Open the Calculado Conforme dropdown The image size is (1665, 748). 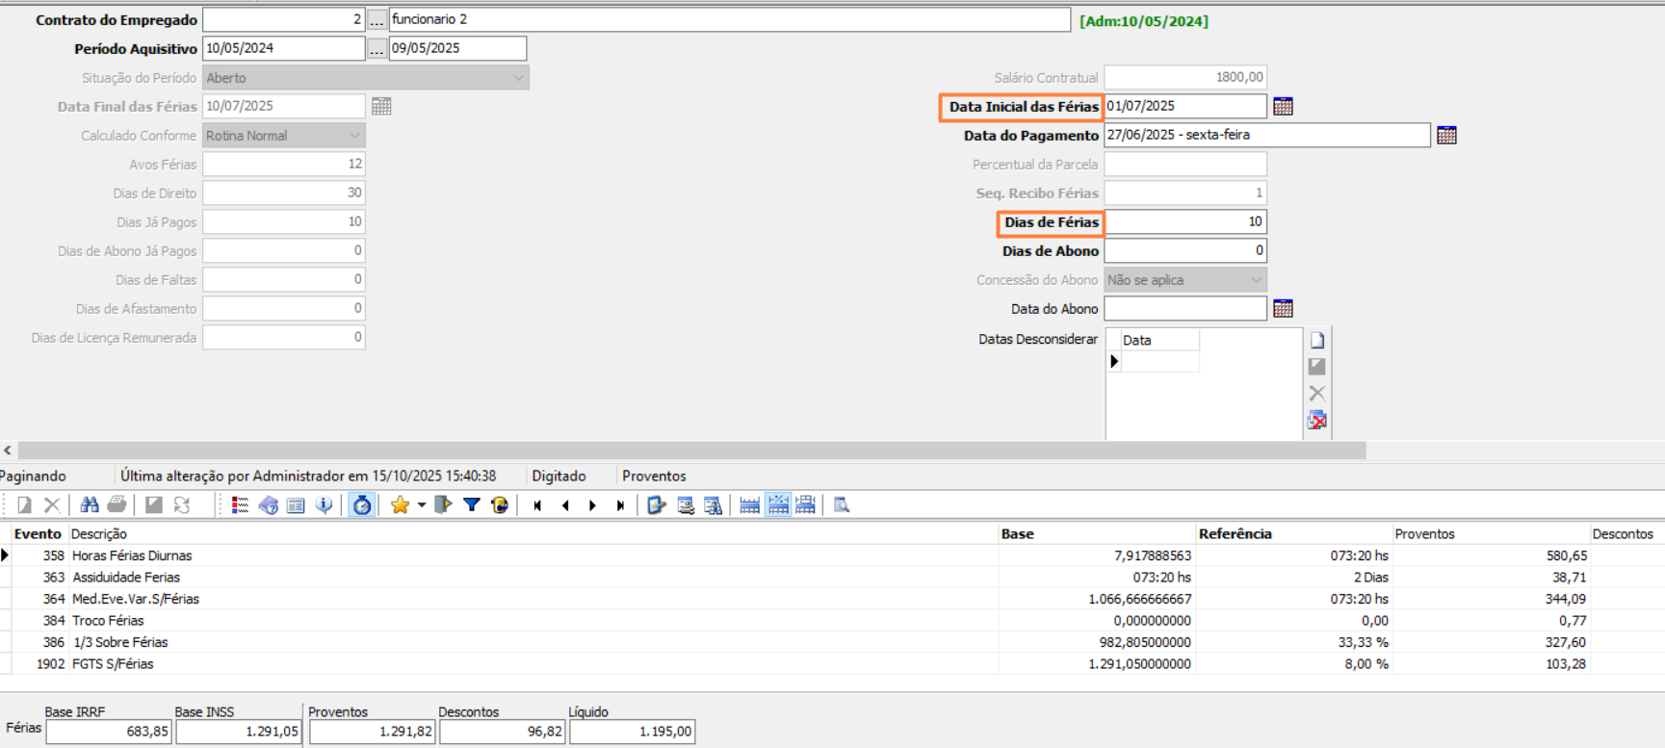(x=354, y=136)
